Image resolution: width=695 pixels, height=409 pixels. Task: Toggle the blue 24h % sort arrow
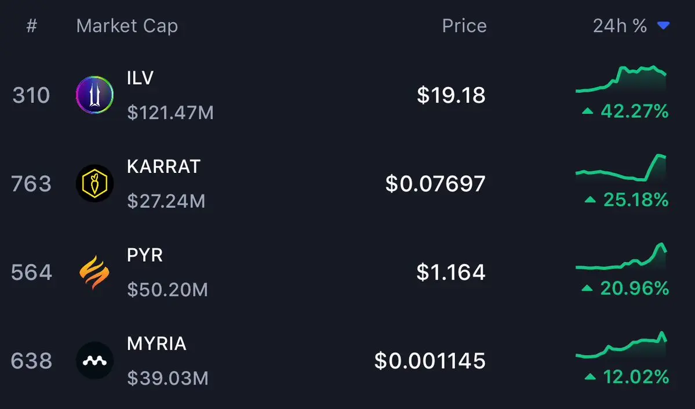[x=663, y=26]
